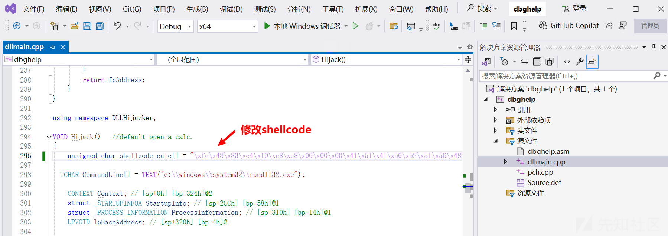This screenshot has width=668, height=236.
Task: Toggle the Preview Selected Items button
Action: [592, 62]
